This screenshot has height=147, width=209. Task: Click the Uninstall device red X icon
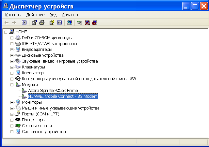pyautogui.click(x=87, y=22)
